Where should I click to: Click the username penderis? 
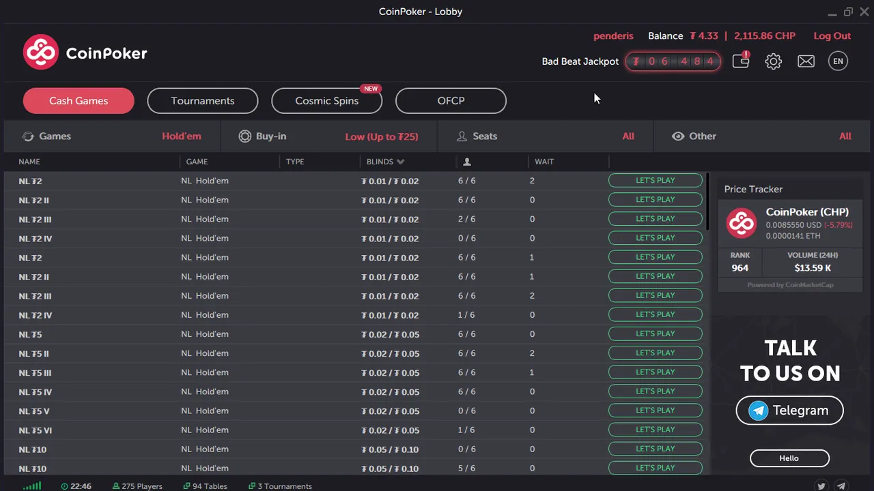pos(613,36)
